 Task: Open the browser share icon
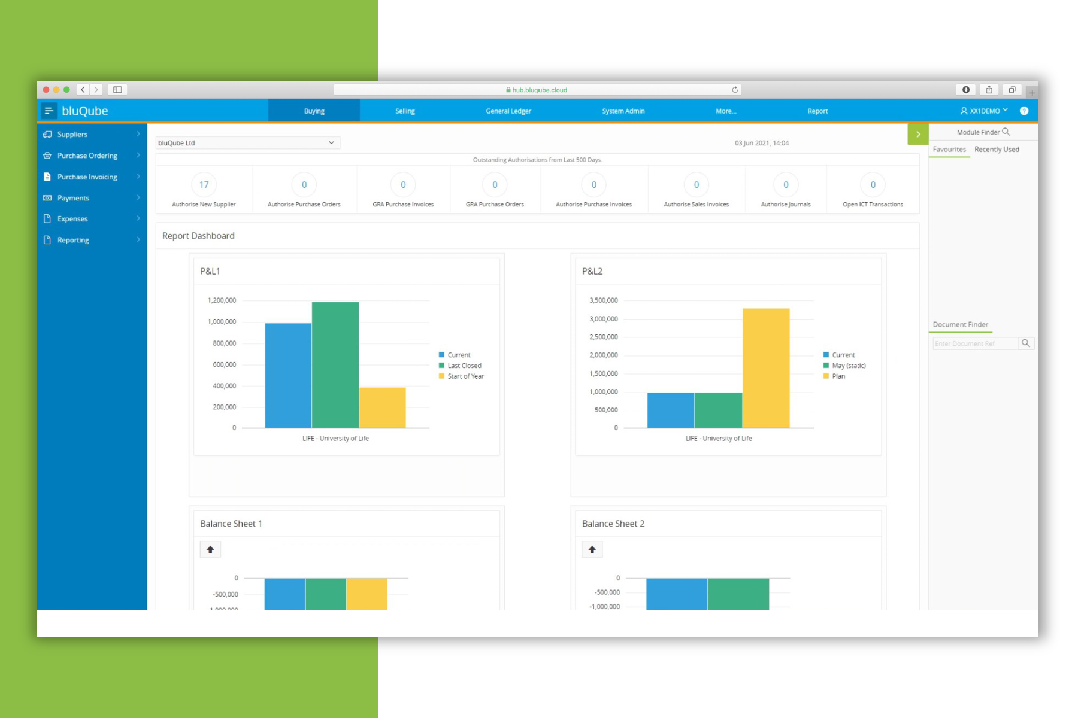(x=989, y=90)
